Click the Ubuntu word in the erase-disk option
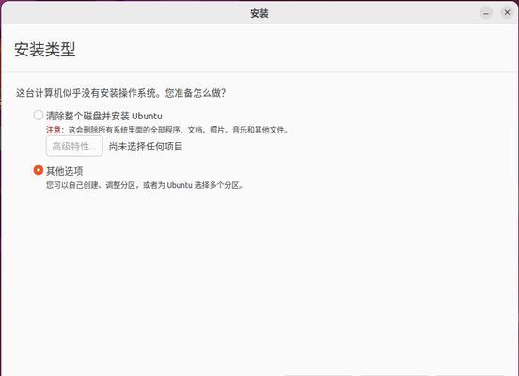The height and width of the screenshot is (376, 519). [147, 117]
